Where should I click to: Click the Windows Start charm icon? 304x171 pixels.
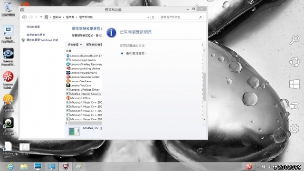tap(294, 85)
